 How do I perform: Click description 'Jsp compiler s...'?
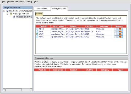pos(58,37)
